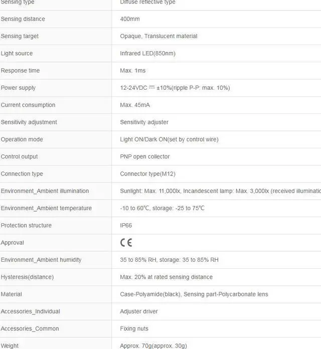Click the "Environment_Ambient illumination" row label

[x=45, y=191]
